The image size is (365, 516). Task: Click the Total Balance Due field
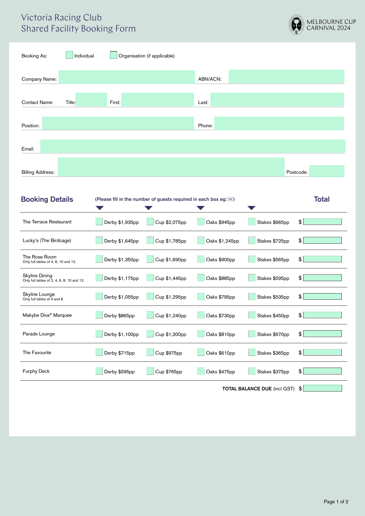point(323,388)
